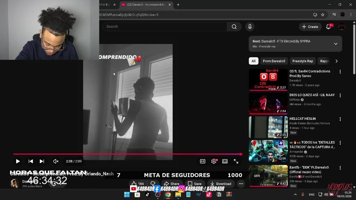Expand the Next up mix panel
This screenshot has height=200, width=356.
tap(336, 44)
